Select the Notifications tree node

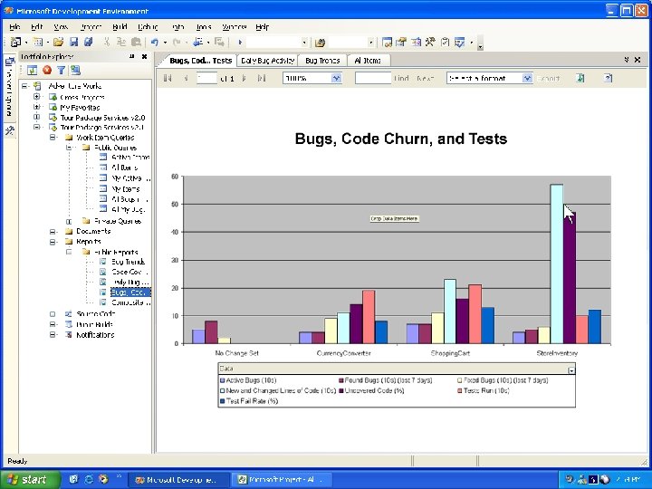pyautogui.click(x=95, y=335)
